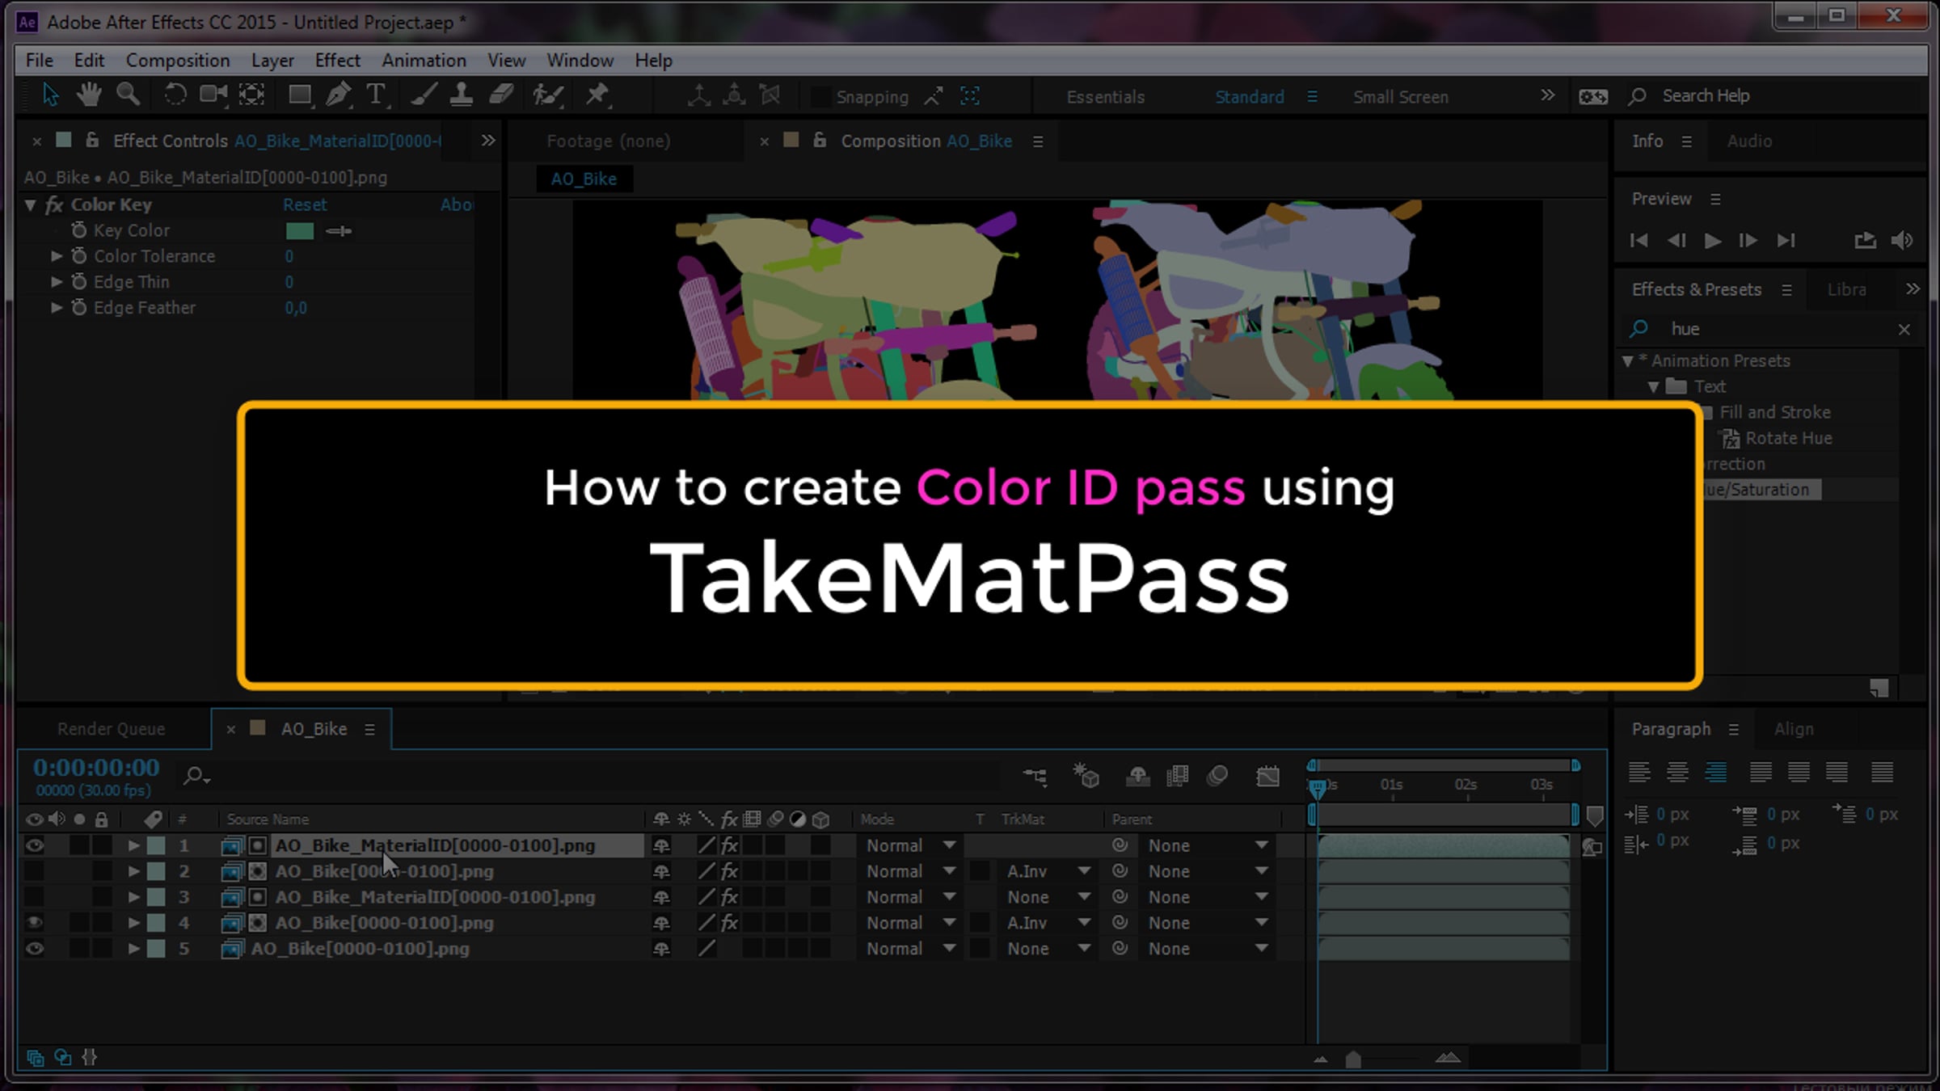The width and height of the screenshot is (1940, 1091).
Task: Hide layer 5 using its eye icon
Action: [x=34, y=949]
